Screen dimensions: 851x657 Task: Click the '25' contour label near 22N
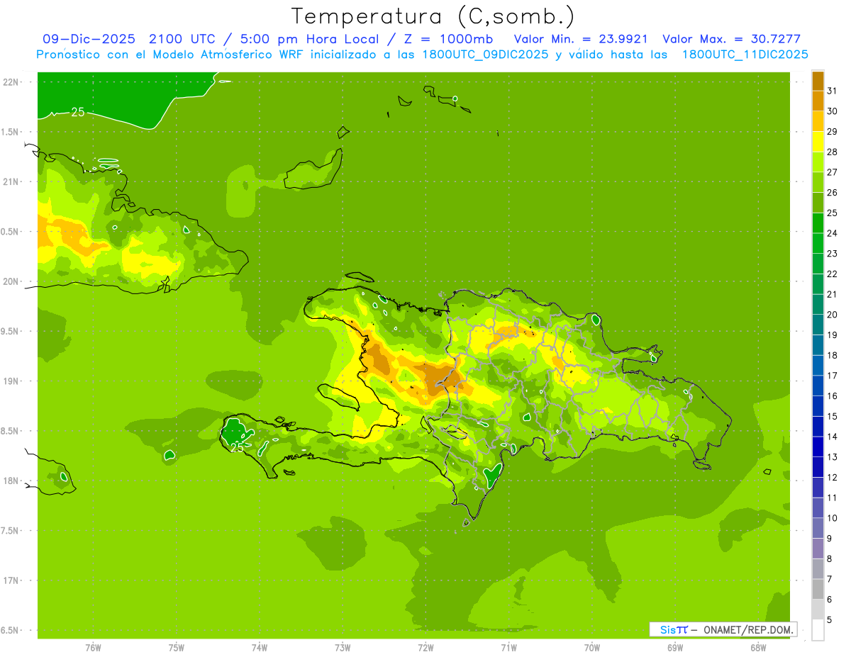[78, 112]
